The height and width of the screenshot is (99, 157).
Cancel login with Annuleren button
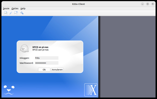[57, 70]
